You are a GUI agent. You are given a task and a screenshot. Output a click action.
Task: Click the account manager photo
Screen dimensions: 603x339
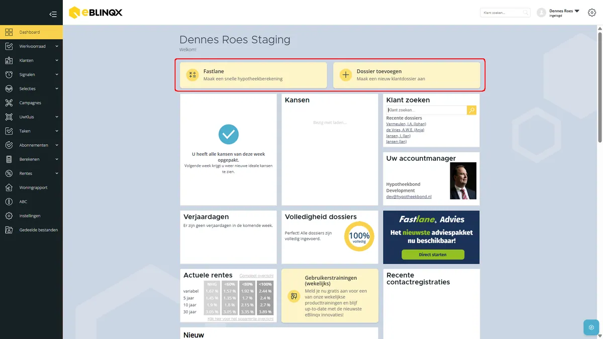463,181
